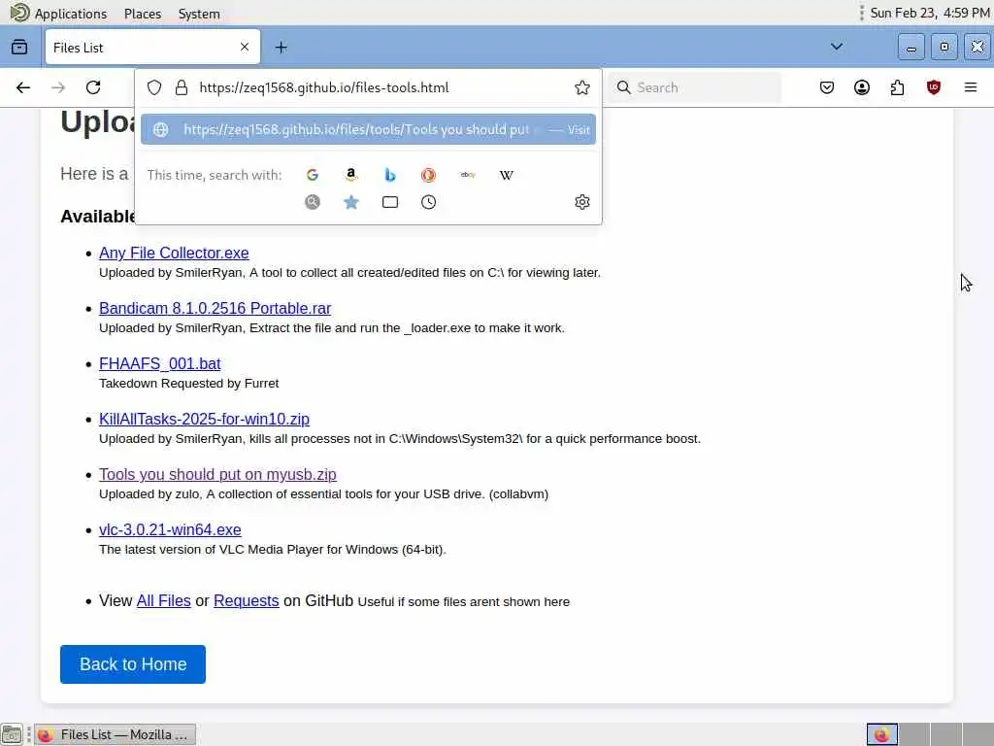
Task: Open Tools you should put on myusb.zip
Action: pyautogui.click(x=217, y=474)
